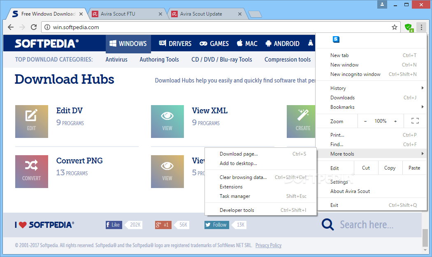Open the Edit DV hub icon
The height and width of the screenshot is (257, 432).
click(32, 122)
